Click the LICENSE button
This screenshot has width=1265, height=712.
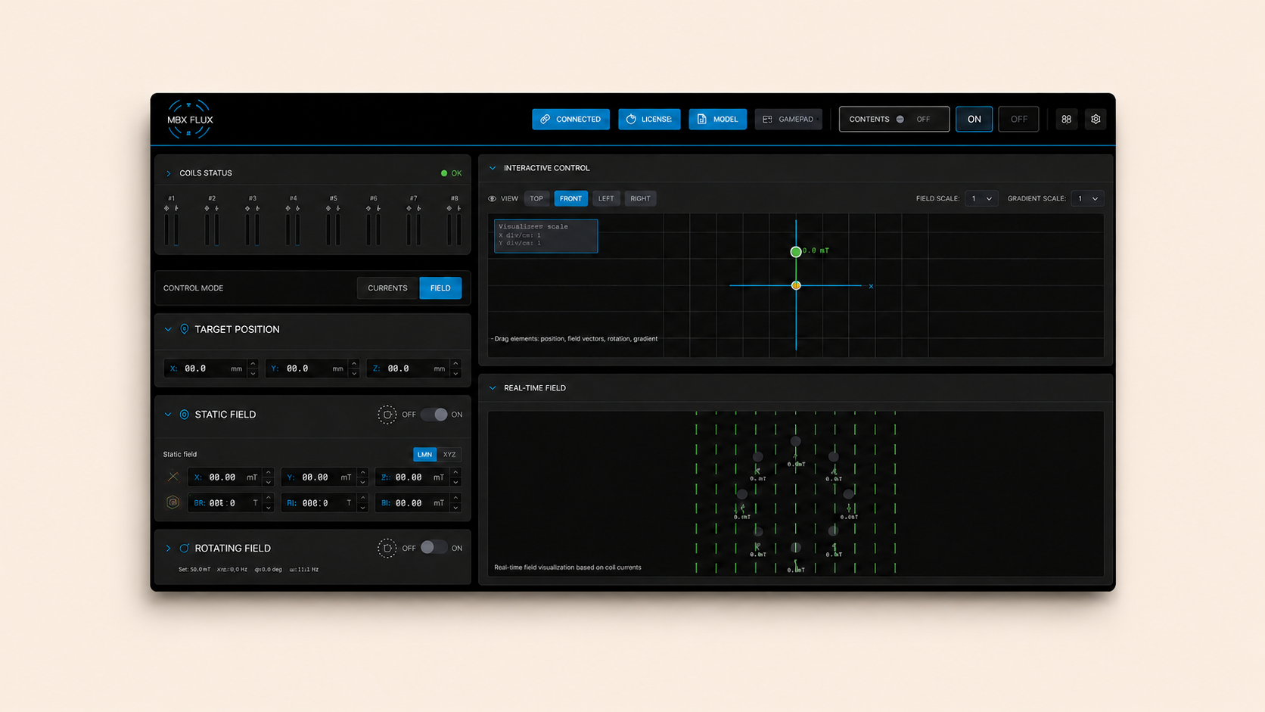pos(649,120)
